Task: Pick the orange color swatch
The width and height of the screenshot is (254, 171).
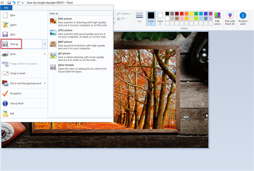Action: point(187,13)
